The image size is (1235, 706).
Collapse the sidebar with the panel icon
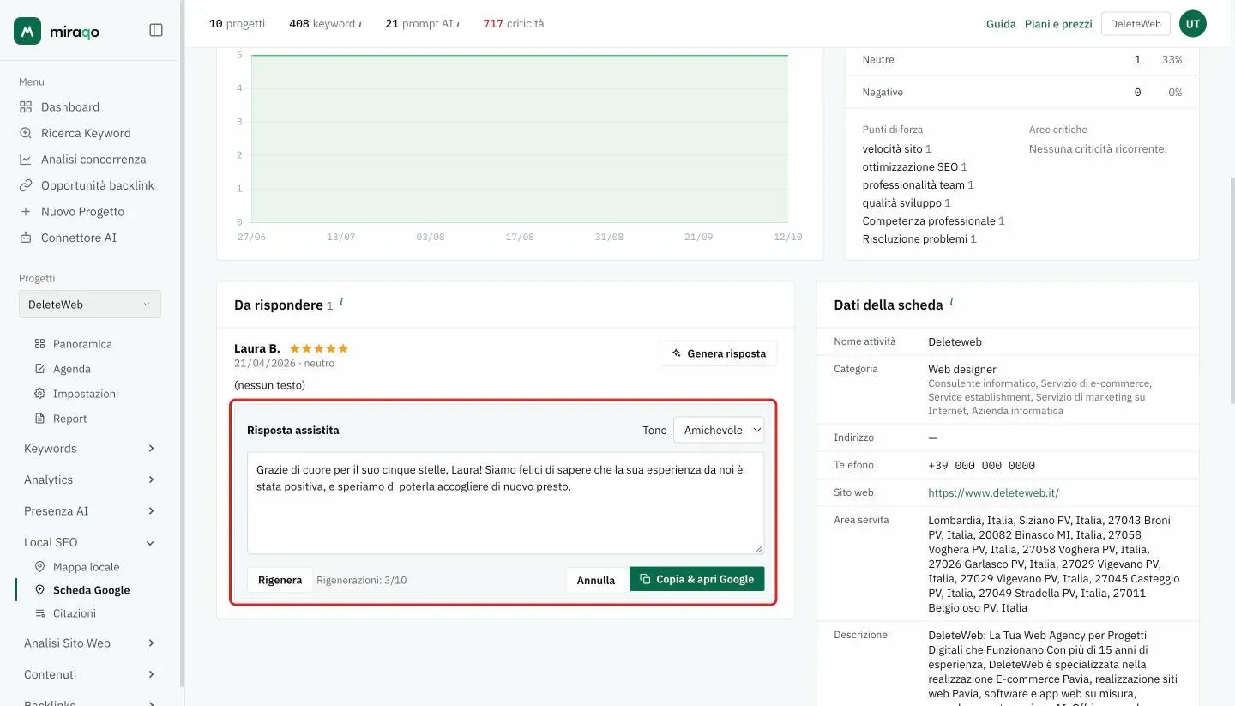click(x=156, y=30)
